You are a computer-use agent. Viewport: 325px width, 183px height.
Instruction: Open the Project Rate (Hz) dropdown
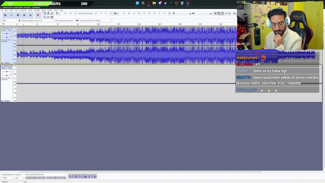(x=8, y=178)
